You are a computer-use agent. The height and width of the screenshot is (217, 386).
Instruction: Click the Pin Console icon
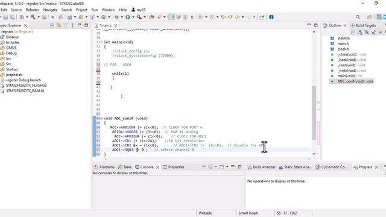click(x=203, y=167)
